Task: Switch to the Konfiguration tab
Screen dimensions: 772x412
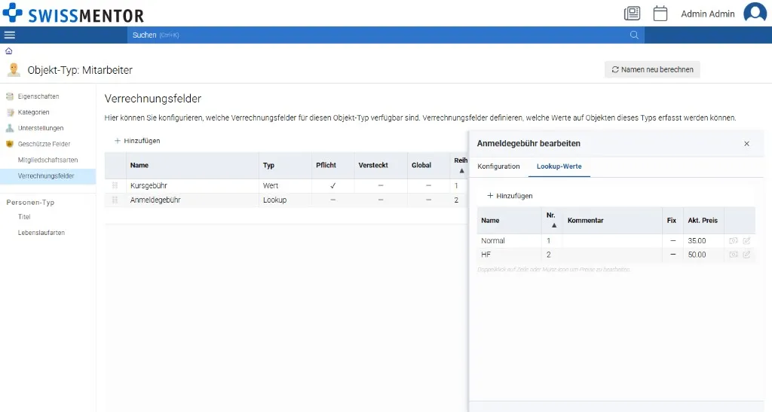Action: (x=498, y=166)
